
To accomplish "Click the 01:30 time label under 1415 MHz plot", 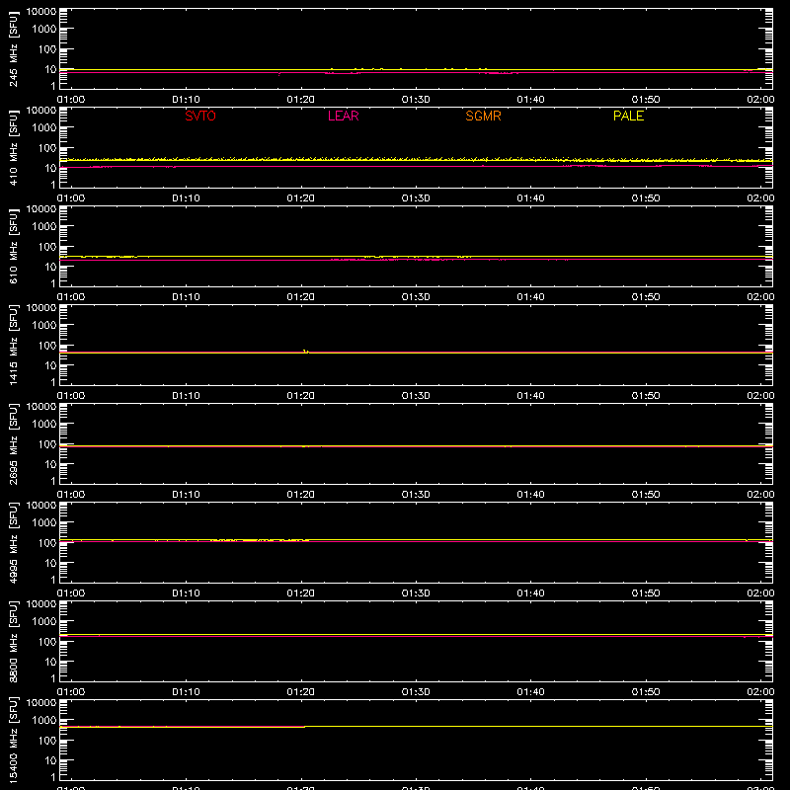I will pos(416,396).
